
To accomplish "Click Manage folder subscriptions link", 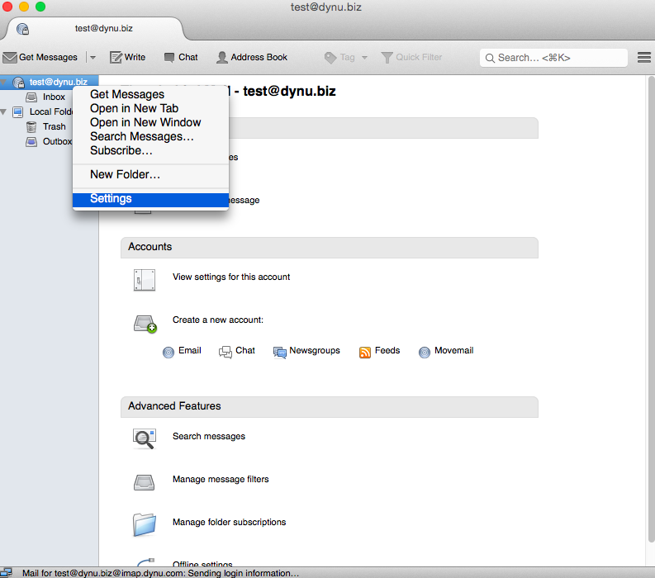I will point(229,523).
